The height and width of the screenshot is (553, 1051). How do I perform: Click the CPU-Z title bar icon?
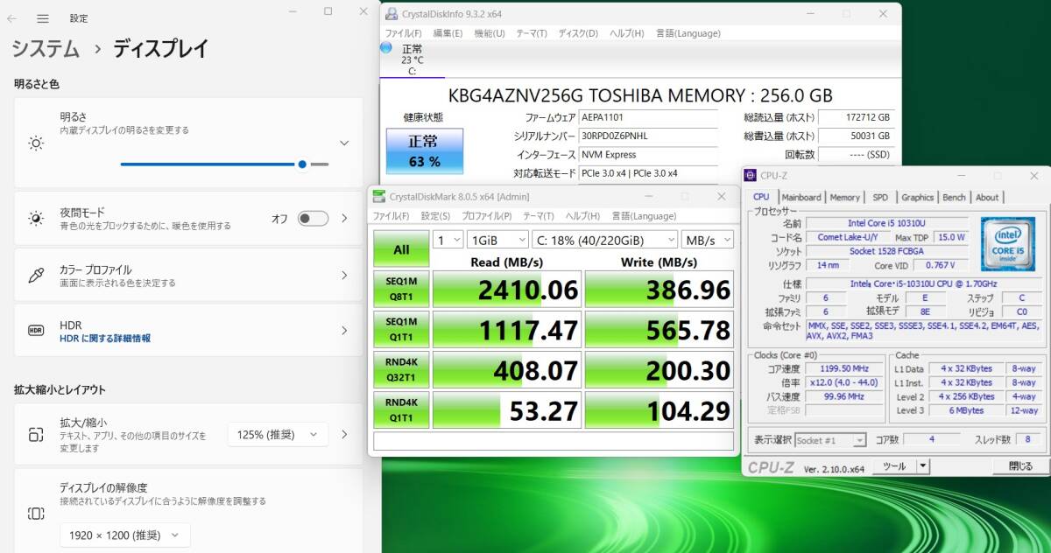pos(751,175)
